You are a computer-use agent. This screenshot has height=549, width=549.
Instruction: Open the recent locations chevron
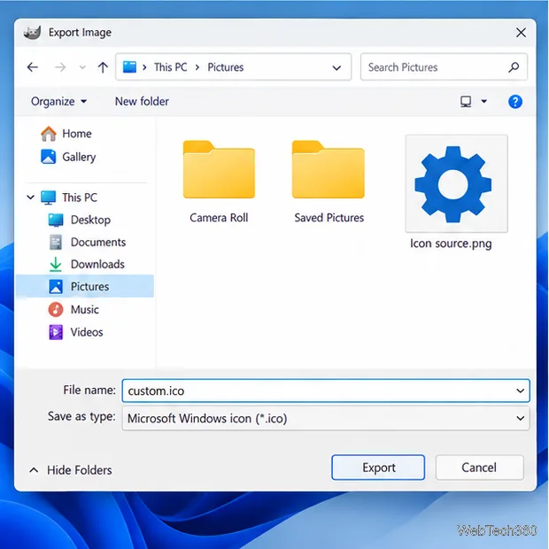click(x=82, y=67)
